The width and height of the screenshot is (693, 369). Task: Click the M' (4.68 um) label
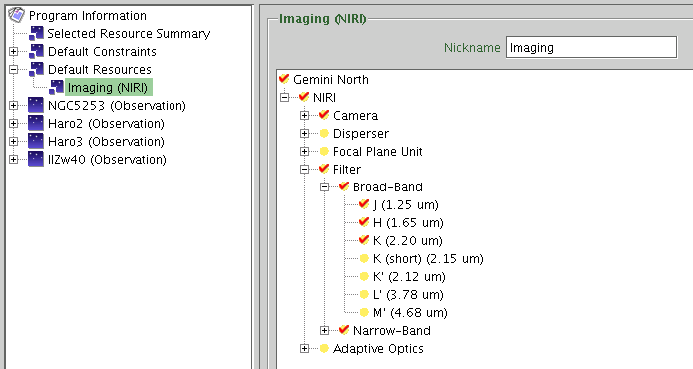[410, 313]
